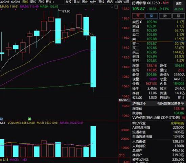Open the 历史 history tool
Screen dimensions: 186x163
coord(85,2)
